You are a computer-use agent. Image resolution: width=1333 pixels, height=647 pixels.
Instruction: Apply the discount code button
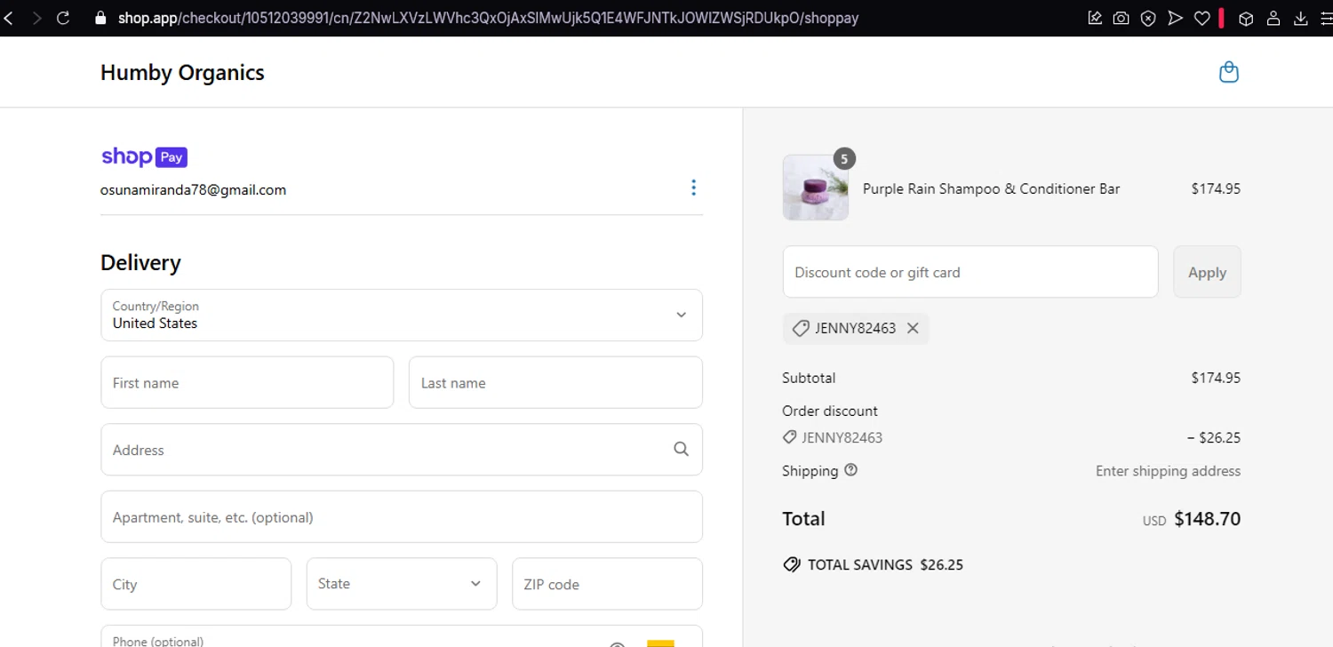(1207, 272)
